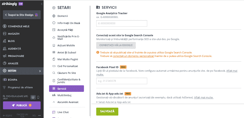Screen dimensions: 244x118
Task: Click the Facebook Pixel ID field
Action: click(x=122, y=81)
